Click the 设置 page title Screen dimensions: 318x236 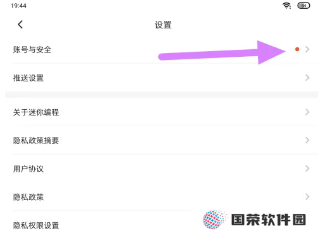coord(163,25)
